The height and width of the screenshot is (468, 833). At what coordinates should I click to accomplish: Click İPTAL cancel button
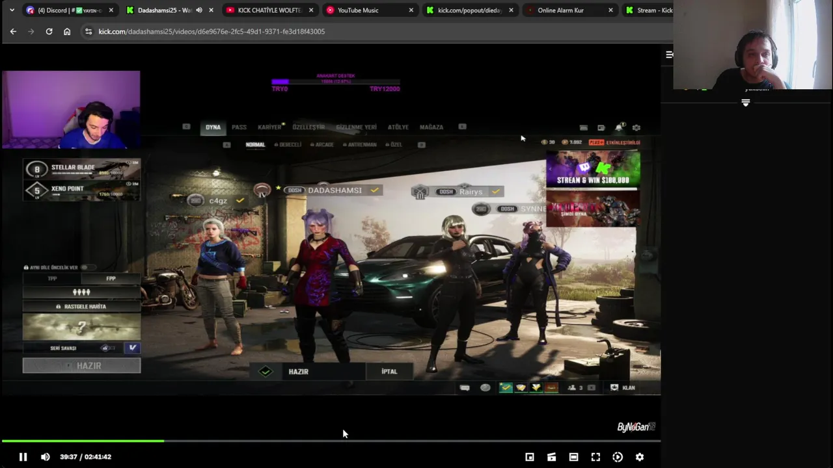[x=389, y=372]
